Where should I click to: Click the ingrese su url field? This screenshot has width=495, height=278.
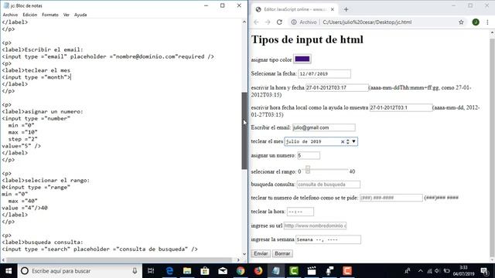click(315, 225)
